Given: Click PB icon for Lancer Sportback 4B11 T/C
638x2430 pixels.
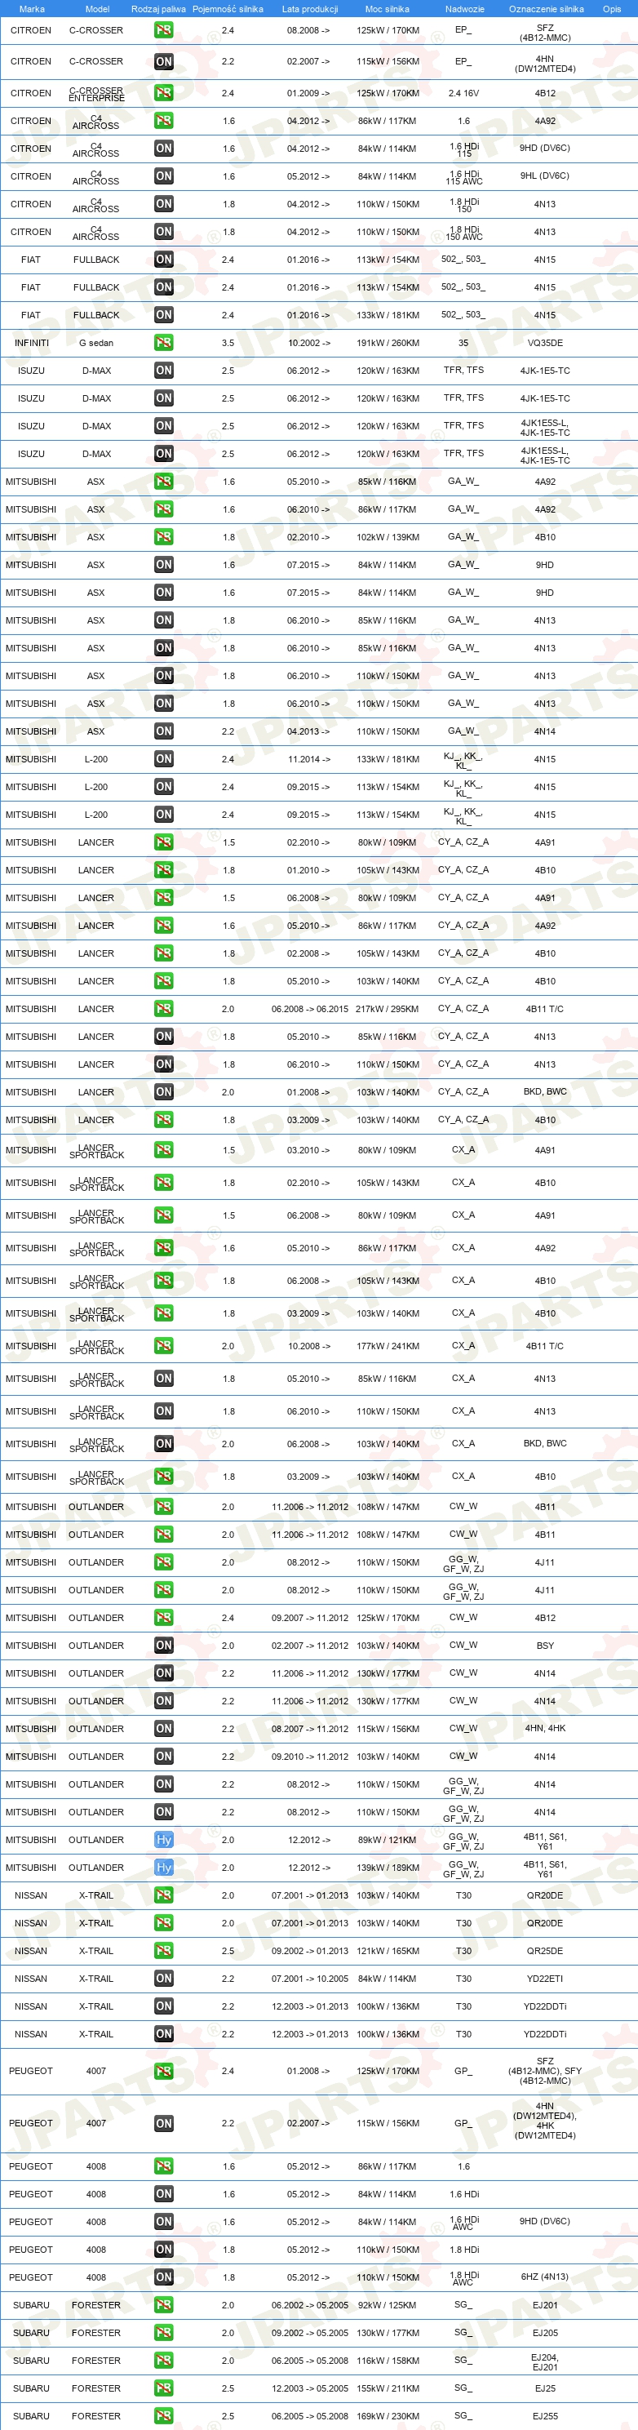Looking at the screenshot, I should [164, 1346].
